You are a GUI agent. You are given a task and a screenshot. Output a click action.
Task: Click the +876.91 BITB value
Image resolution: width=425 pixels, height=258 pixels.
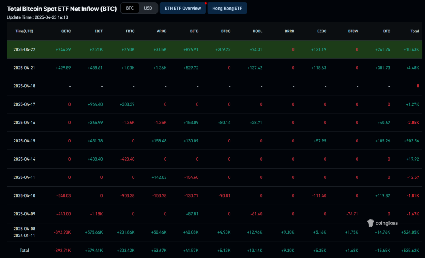[x=191, y=50]
